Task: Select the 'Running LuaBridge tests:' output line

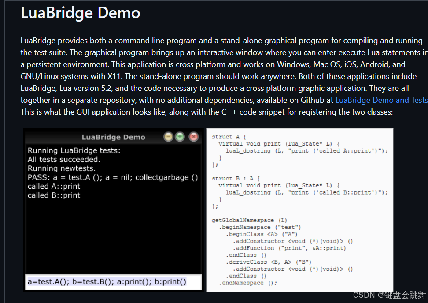Action: coord(74,151)
